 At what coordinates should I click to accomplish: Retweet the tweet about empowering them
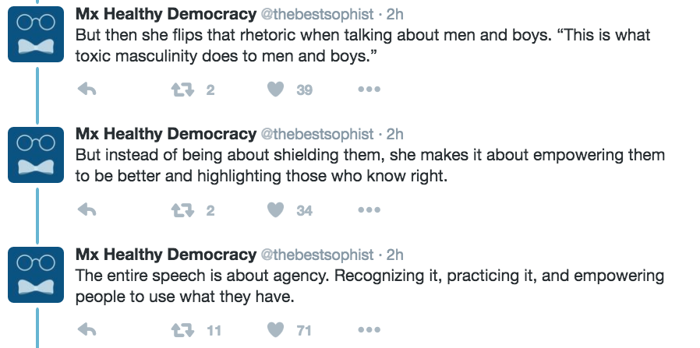[181, 210]
